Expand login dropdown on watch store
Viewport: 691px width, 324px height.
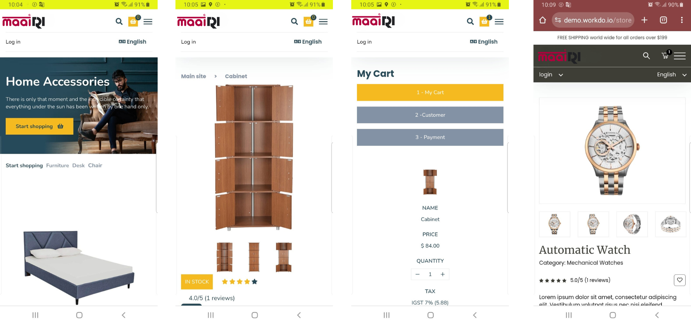coord(551,75)
